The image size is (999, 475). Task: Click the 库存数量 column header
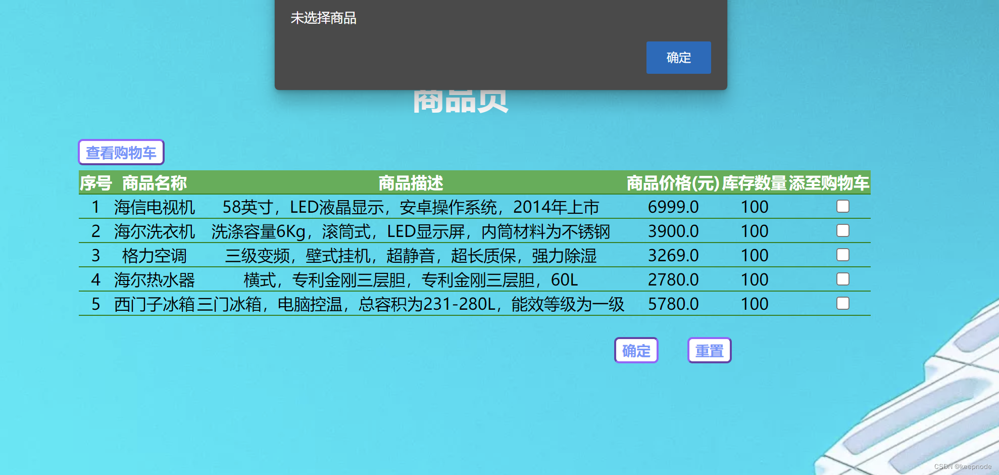[755, 183]
